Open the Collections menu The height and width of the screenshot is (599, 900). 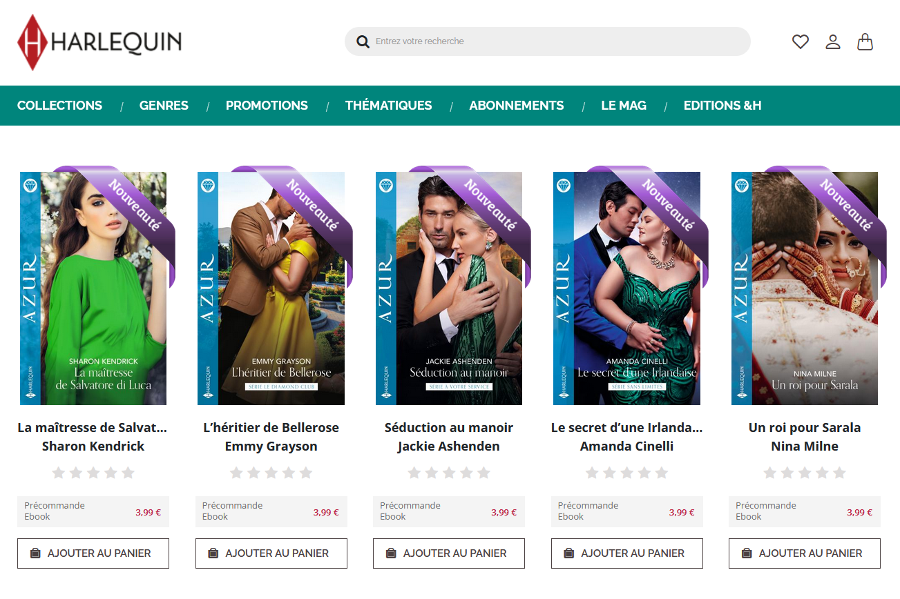click(x=59, y=106)
